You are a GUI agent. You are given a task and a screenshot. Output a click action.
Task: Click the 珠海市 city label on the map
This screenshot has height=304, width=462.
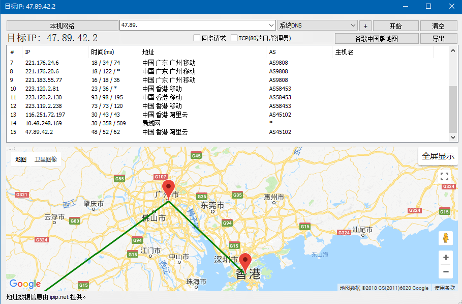click(x=196, y=281)
